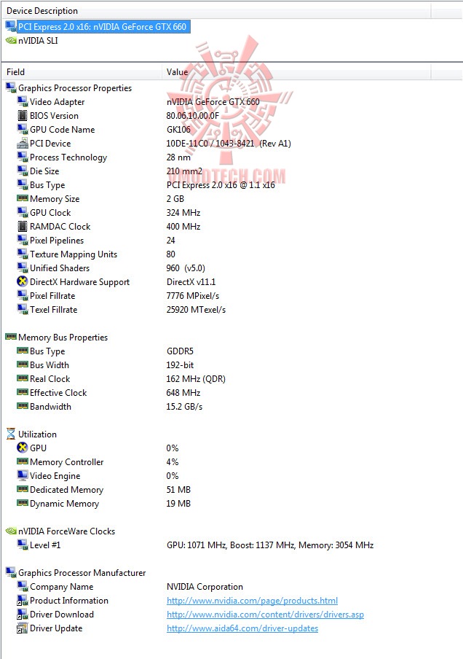
Task: Click the Graphics Processor Properties group icon
Action: click(x=11, y=87)
